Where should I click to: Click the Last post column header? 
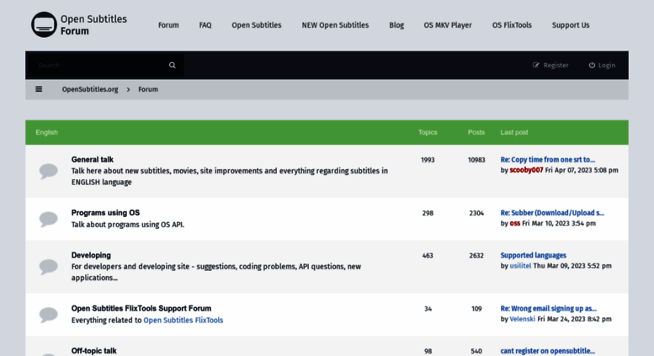pyautogui.click(x=514, y=132)
